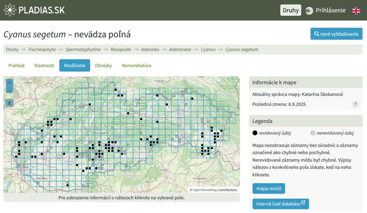Switch language via the UK flag icon
The image size is (367, 213).
356,10
